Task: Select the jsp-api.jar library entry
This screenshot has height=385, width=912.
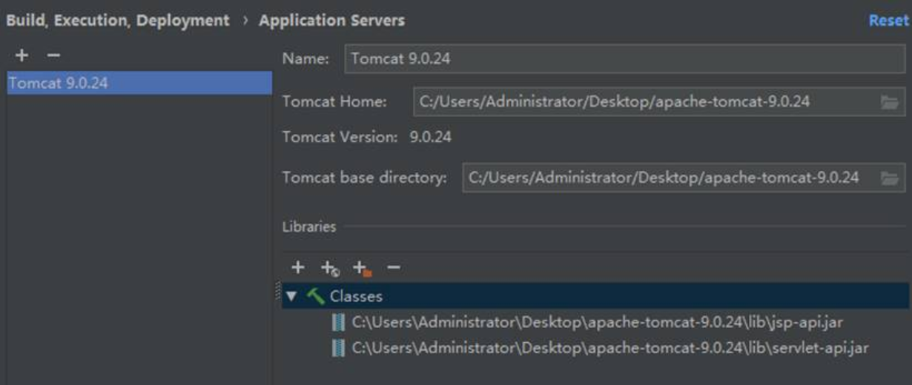Action: click(x=597, y=322)
